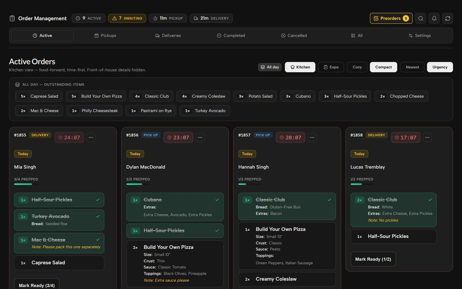The width and height of the screenshot is (462, 289).
Task: Click the 11m Pickup time chip
Action: pos(168,18)
